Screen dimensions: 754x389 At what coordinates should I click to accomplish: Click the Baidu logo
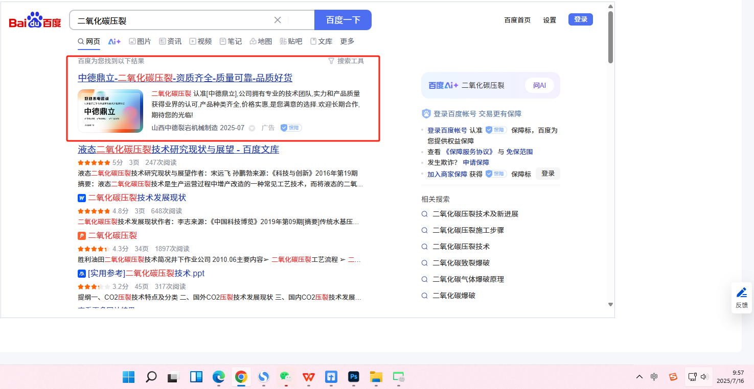(35, 21)
